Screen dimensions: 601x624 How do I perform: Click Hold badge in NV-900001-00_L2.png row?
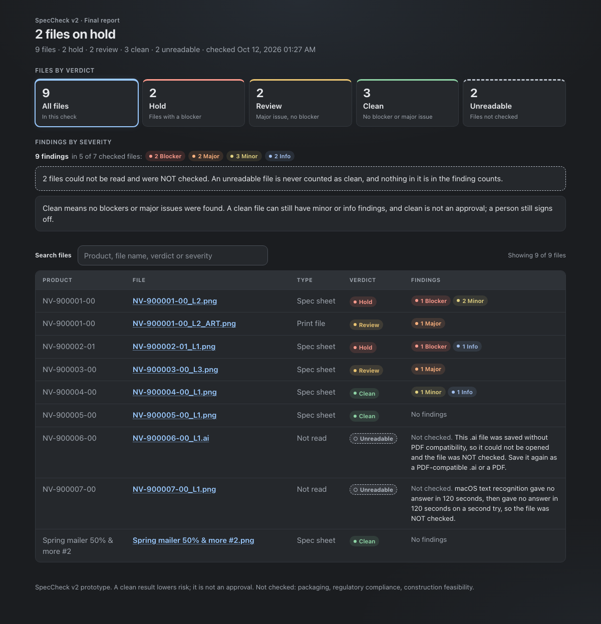pyautogui.click(x=363, y=302)
